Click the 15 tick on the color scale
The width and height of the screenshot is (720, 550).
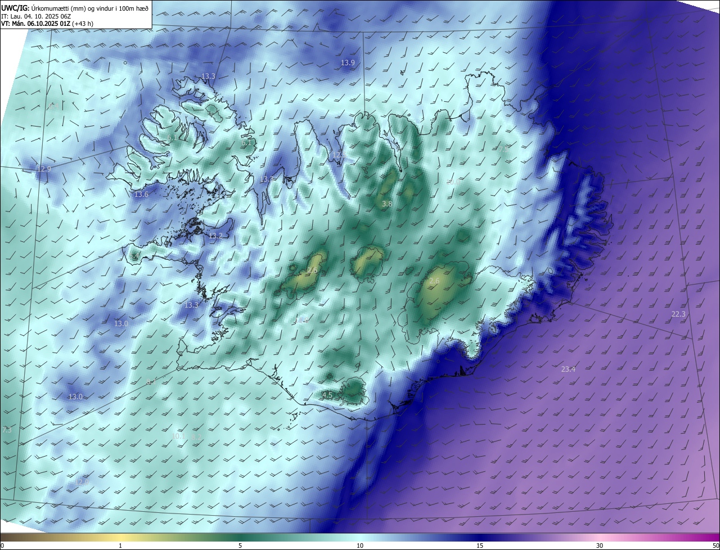coord(480,546)
